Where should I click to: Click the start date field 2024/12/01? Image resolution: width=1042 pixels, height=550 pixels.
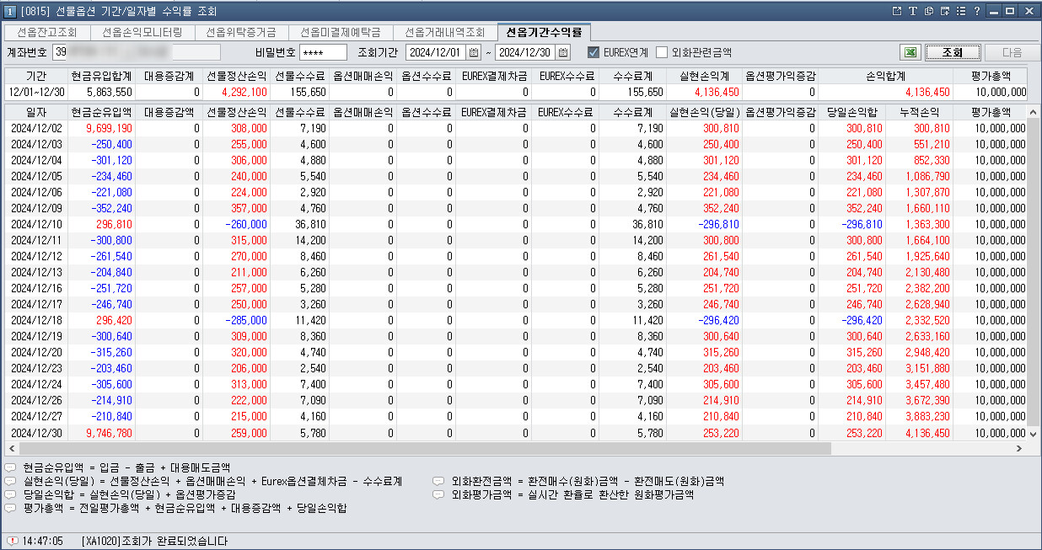coord(436,52)
